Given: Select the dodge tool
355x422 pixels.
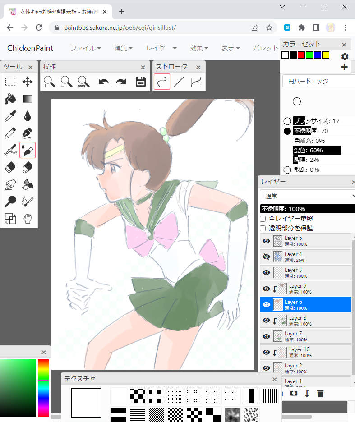Looking at the screenshot, I should (10, 202).
